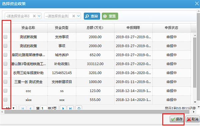Click the 请选择资金类型 combo field
Viewport: 200px width, 126px height.
pyautogui.click(x=63, y=16)
